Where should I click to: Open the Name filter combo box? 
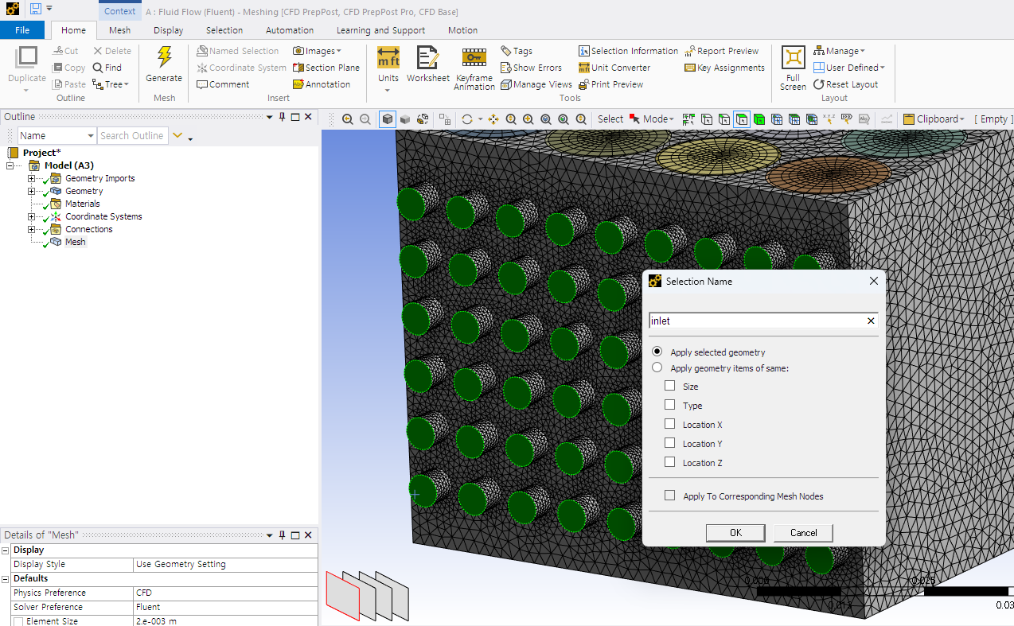click(57, 136)
